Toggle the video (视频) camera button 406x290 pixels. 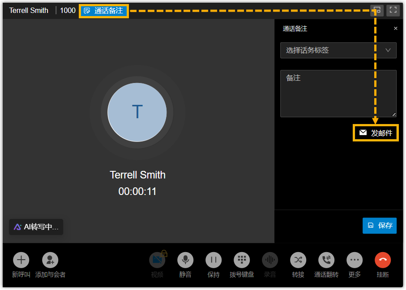point(157,260)
